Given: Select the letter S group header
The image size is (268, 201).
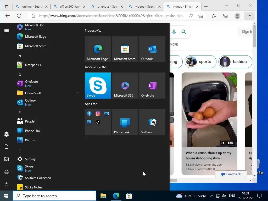Looking at the screenshot, I should (20, 150).
